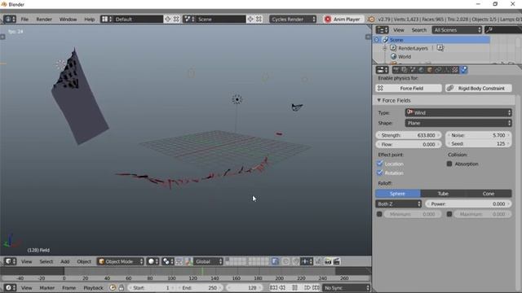522x293 pixels.
Task: Open the scene browse icon next to Scene
Action: (x=189, y=19)
